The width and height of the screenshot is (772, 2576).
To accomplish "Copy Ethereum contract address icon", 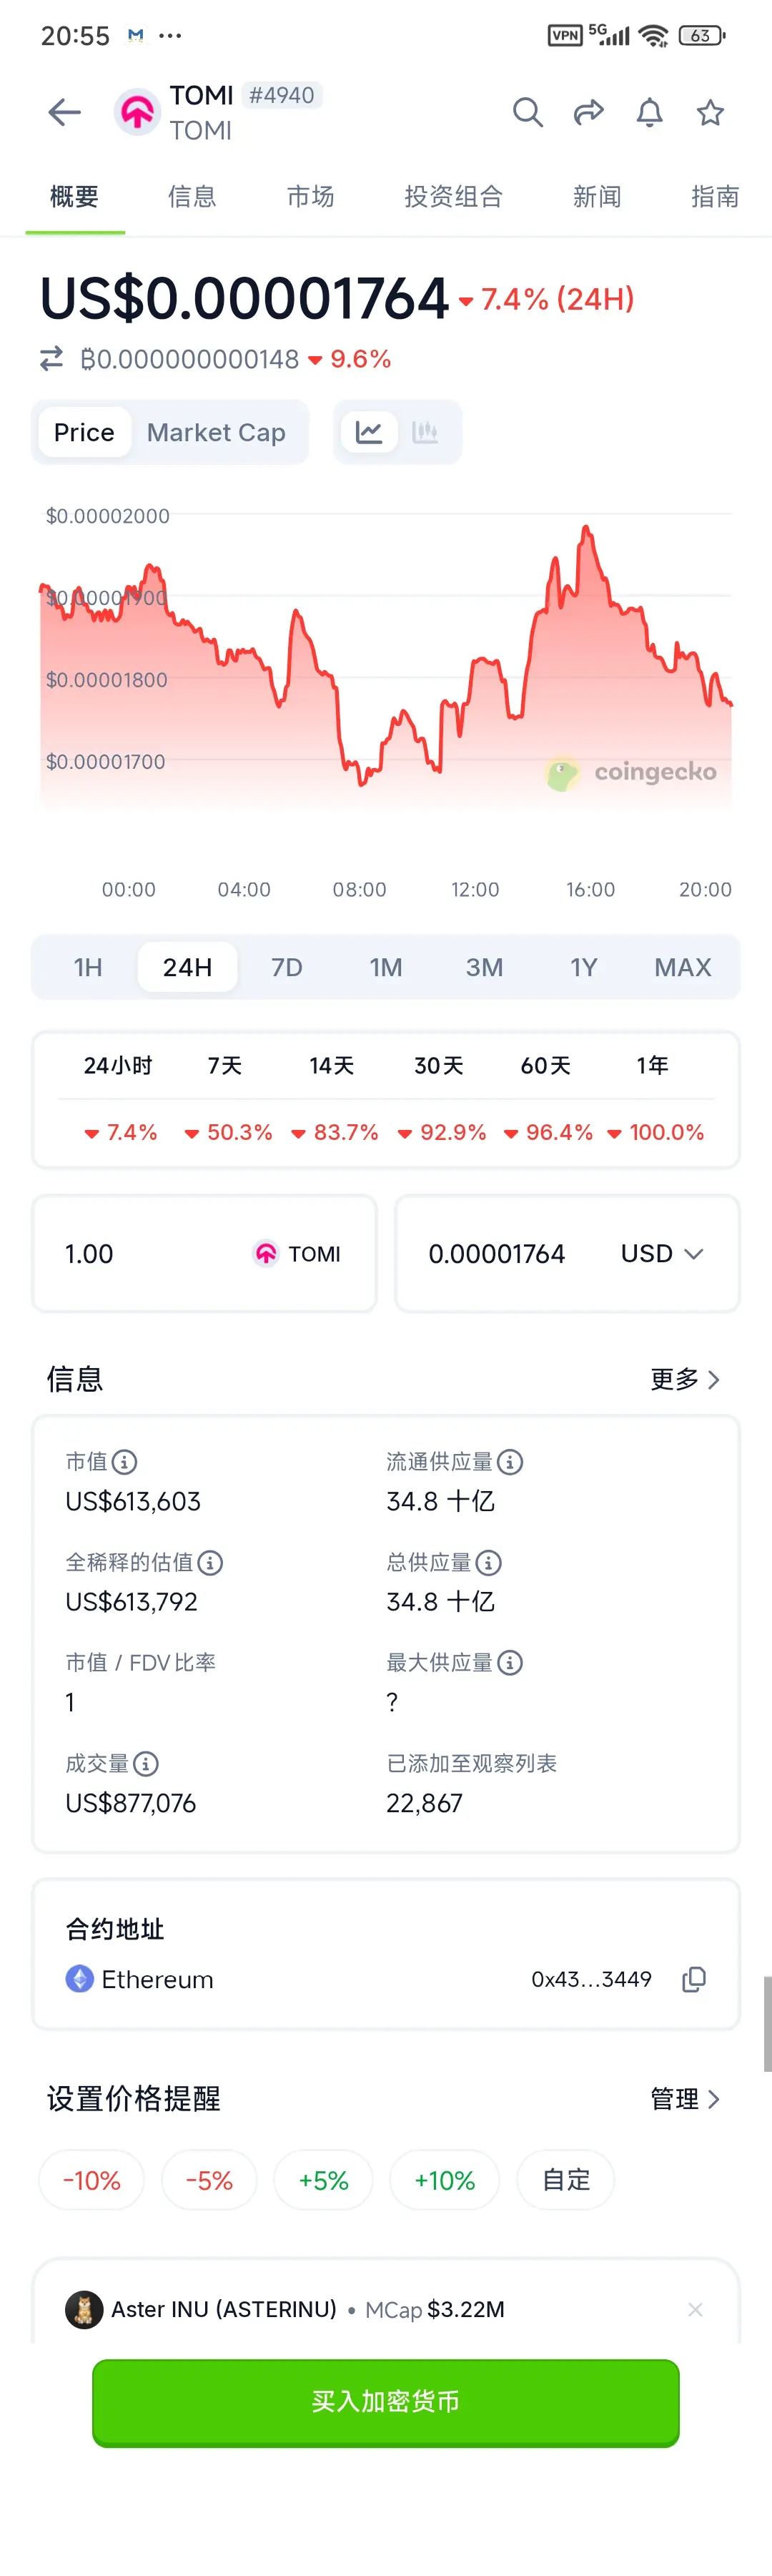I will 694,1979.
